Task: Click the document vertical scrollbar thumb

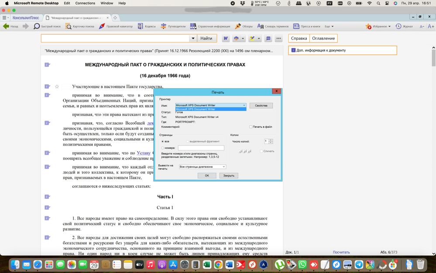Action: click(x=433, y=58)
